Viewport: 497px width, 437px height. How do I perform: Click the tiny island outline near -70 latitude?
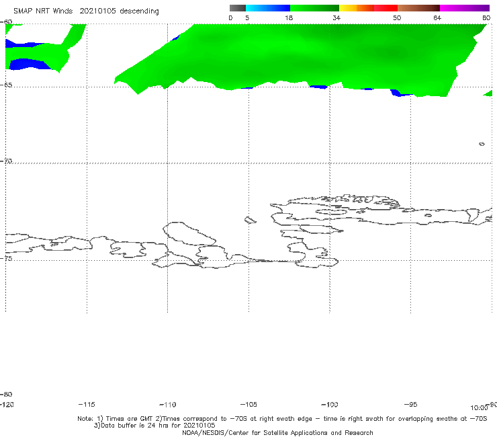tap(482, 144)
